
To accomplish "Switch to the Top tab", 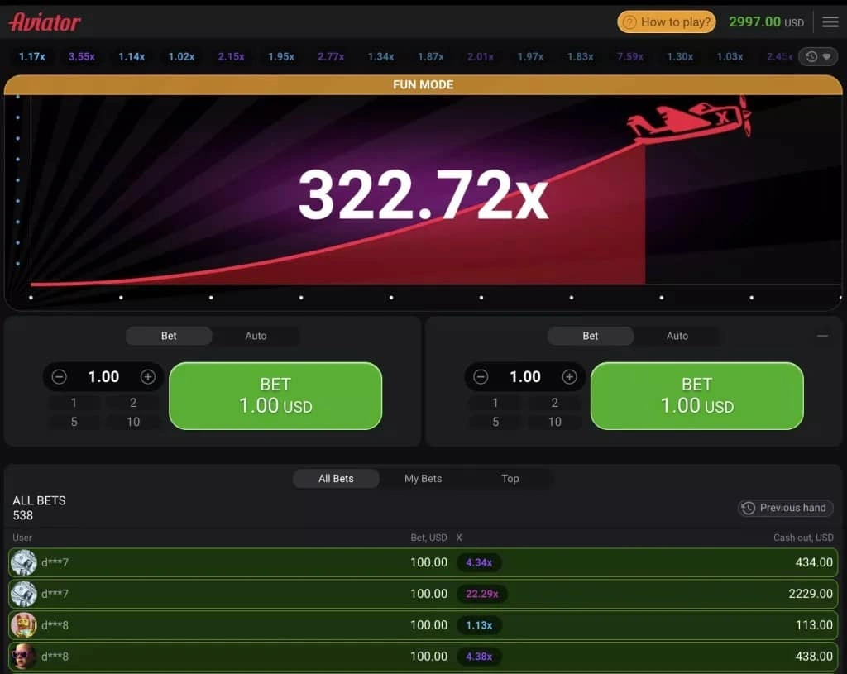I will [510, 479].
